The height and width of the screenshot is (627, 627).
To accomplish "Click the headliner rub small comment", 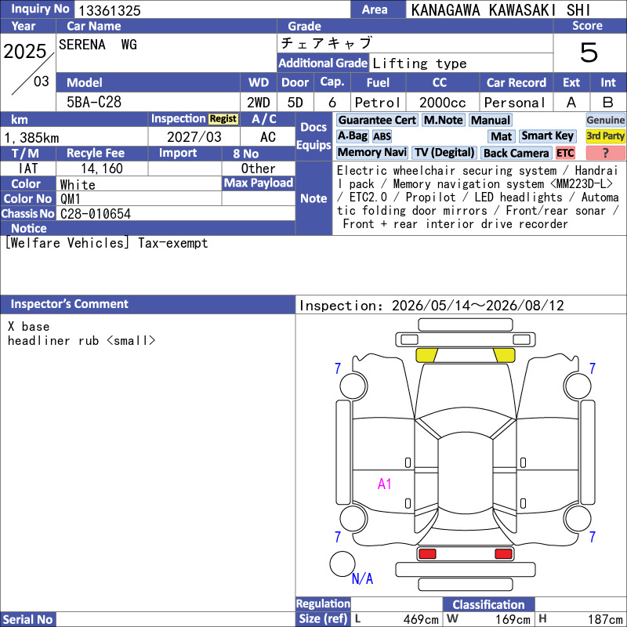I will click(x=82, y=341).
